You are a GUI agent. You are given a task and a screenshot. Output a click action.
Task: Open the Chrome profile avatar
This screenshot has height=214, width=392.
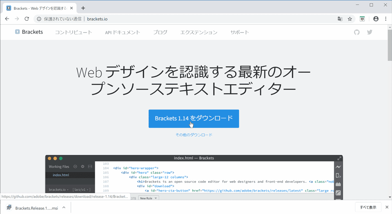point(376,19)
